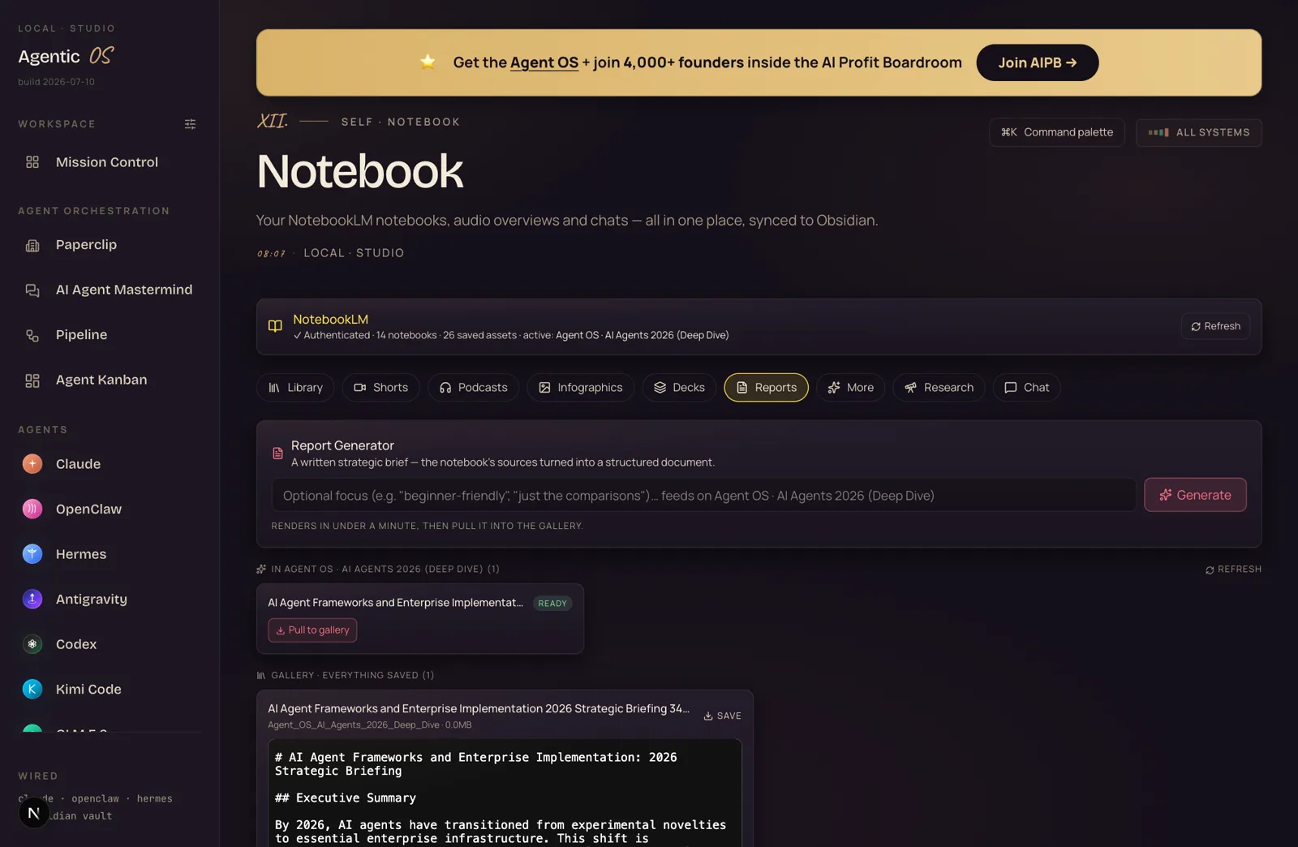Switch to the Decks tab
This screenshot has height=847, width=1298.
point(679,388)
